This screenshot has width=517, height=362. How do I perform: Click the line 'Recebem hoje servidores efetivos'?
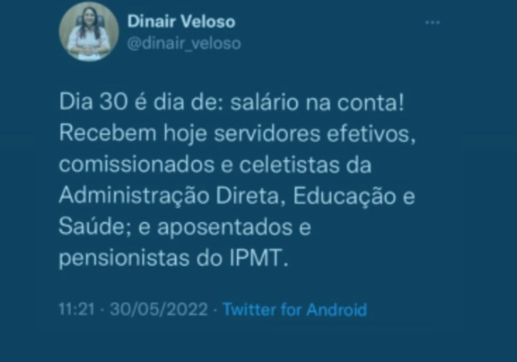pyautogui.click(x=237, y=134)
